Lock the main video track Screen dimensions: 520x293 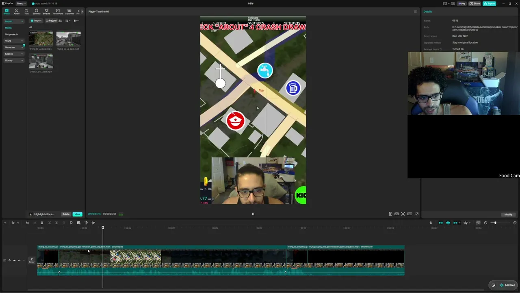pos(9,260)
